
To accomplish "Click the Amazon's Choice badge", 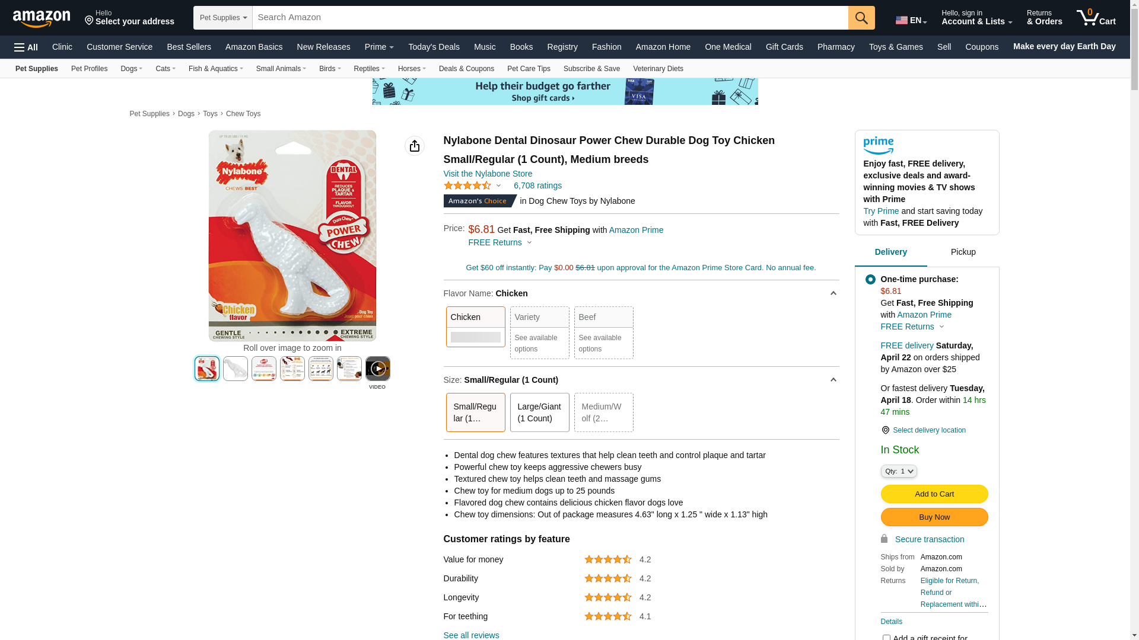I will click(x=480, y=201).
